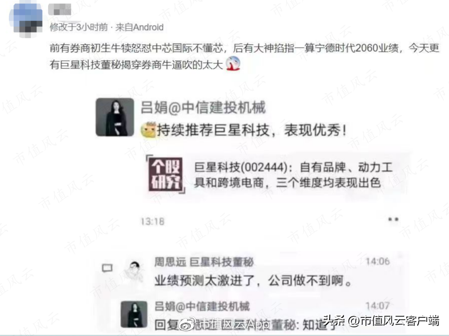Click the name 周思远 巨星科技董秘
Screen dimensions: 449x336
tap(204, 262)
